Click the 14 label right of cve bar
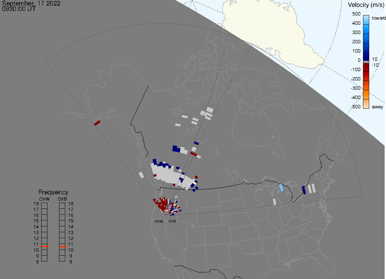 (x=71, y=227)
